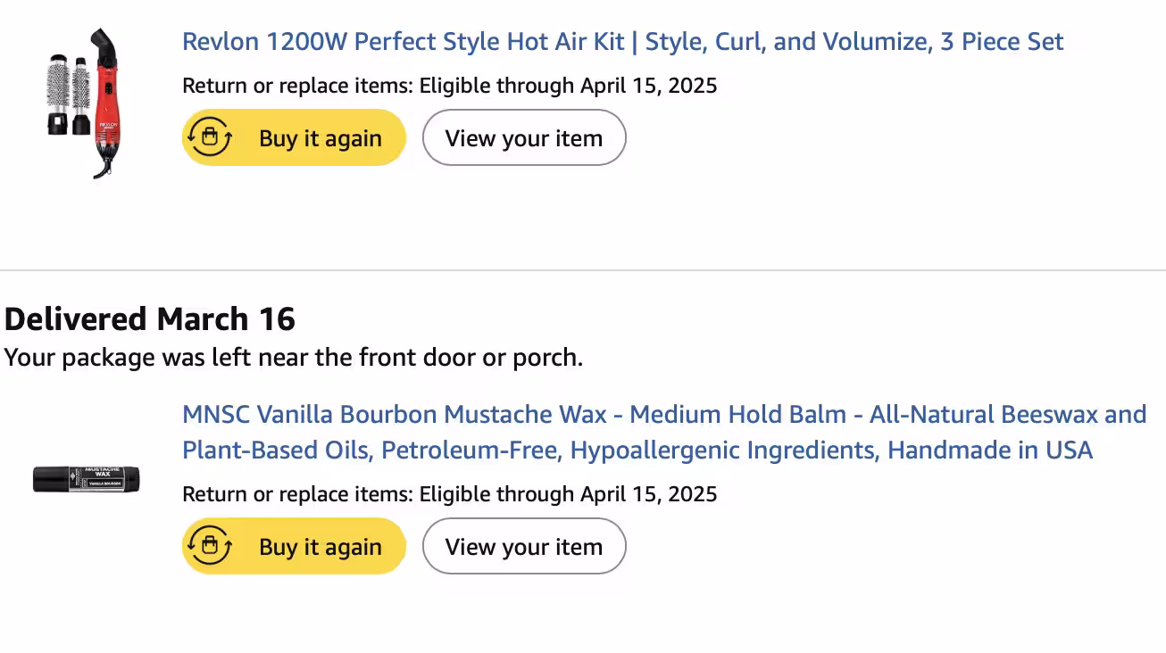Open the Revlon hot air kit product image
1166x653 pixels.
(87, 103)
